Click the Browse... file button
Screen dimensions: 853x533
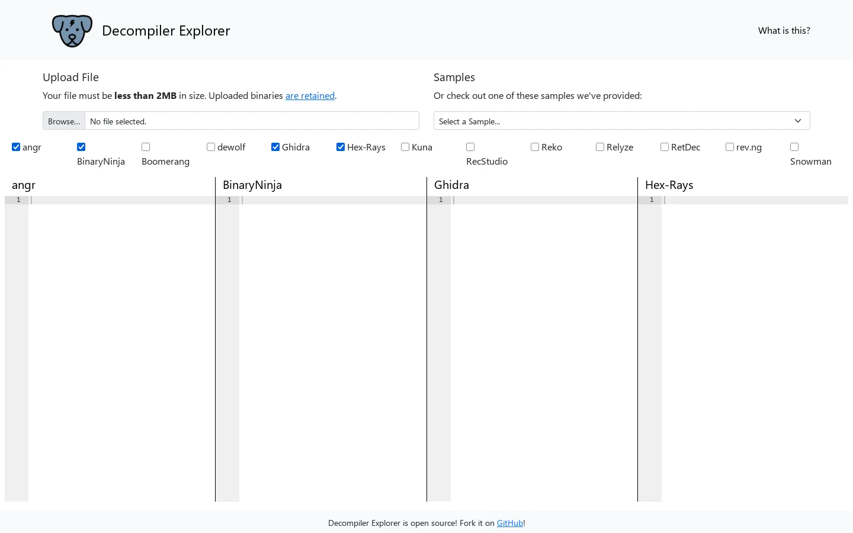tap(64, 121)
